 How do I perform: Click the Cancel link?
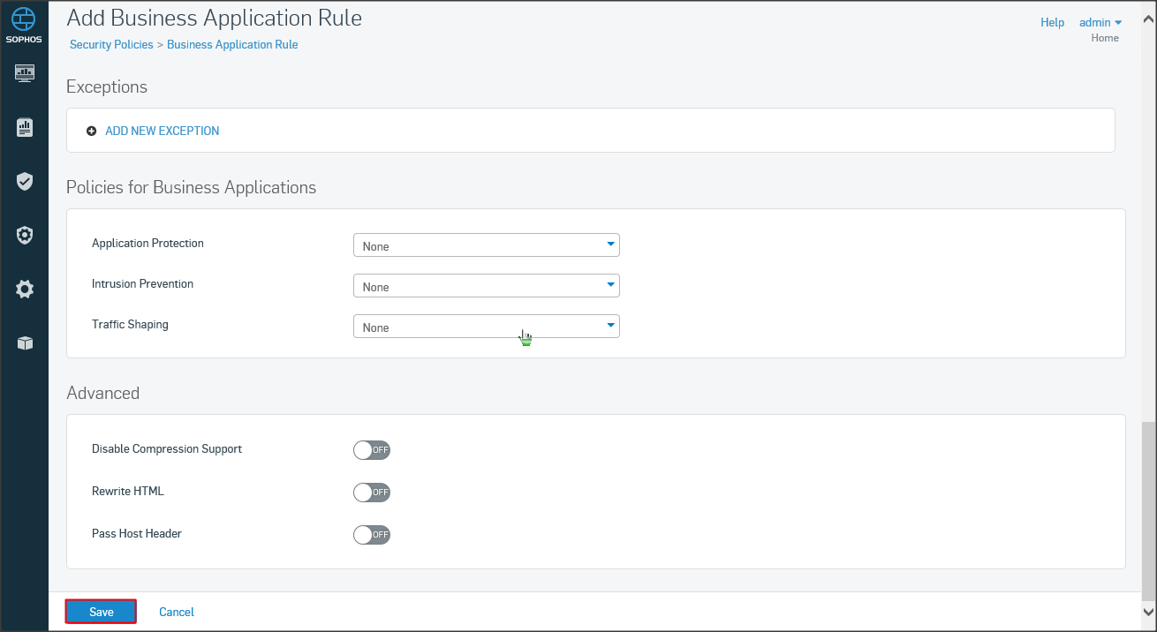(177, 612)
